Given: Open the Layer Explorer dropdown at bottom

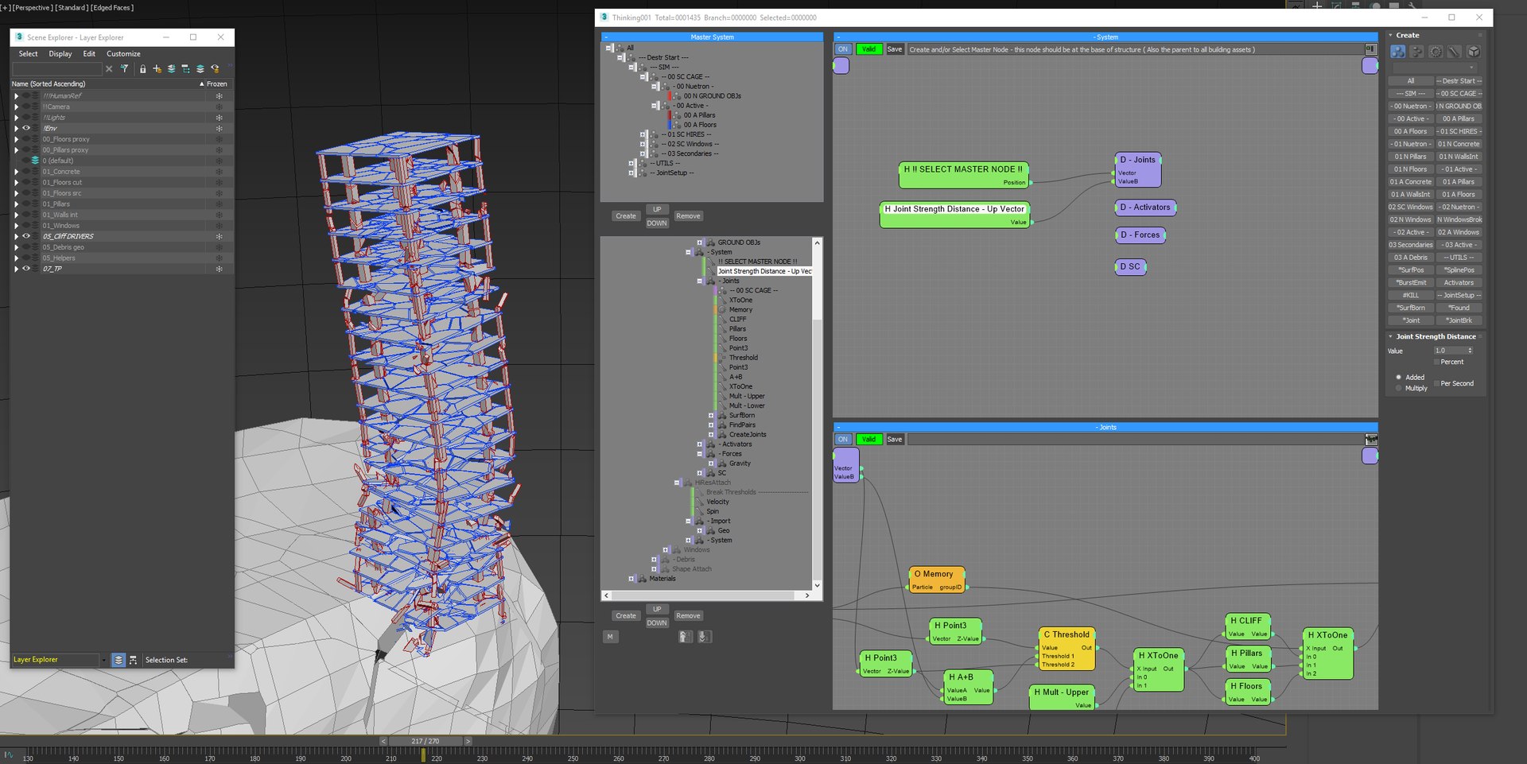Looking at the screenshot, I should tap(103, 660).
